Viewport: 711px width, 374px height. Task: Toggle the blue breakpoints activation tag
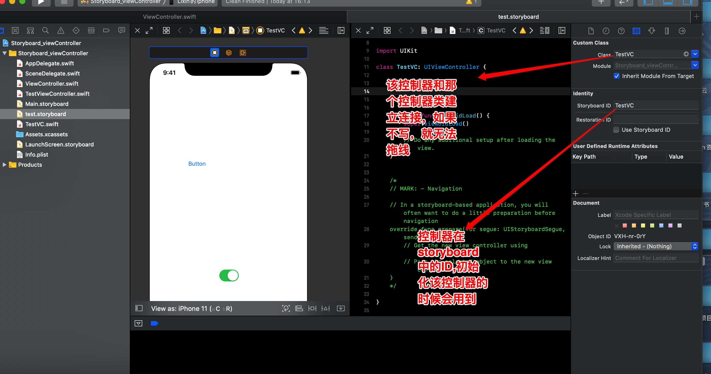coord(154,323)
